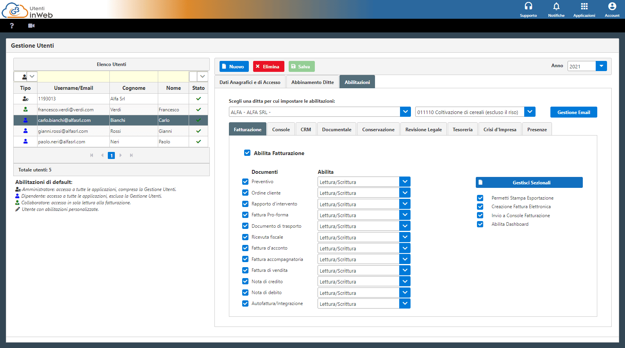Open the Revisione Legale tab
Image resolution: width=625 pixels, height=348 pixels.
[423, 129]
